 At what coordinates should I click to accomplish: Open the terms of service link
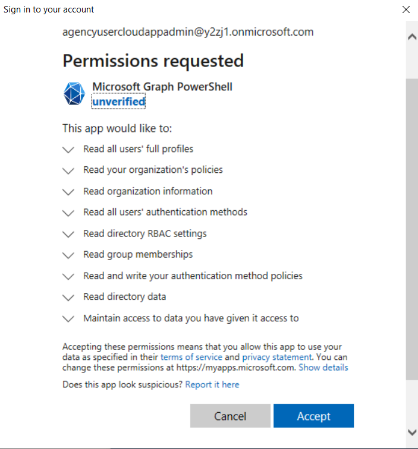(191, 357)
